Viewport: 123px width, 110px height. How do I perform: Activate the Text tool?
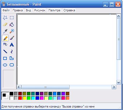click(12, 45)
